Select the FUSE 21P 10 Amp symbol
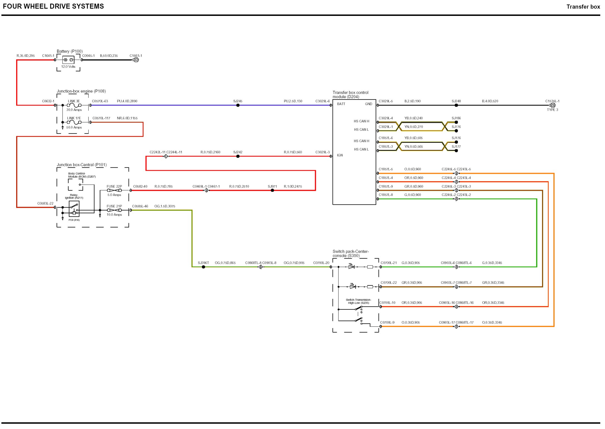 (x=114, y=210)
